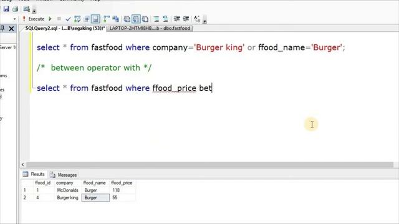Click the 'between operator with' comment line
Image resolution: width=399 pixels, height=224 pixels.
(94, 68)
